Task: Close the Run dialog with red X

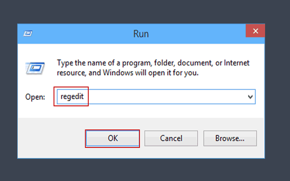Action: (x=256, y=32)
